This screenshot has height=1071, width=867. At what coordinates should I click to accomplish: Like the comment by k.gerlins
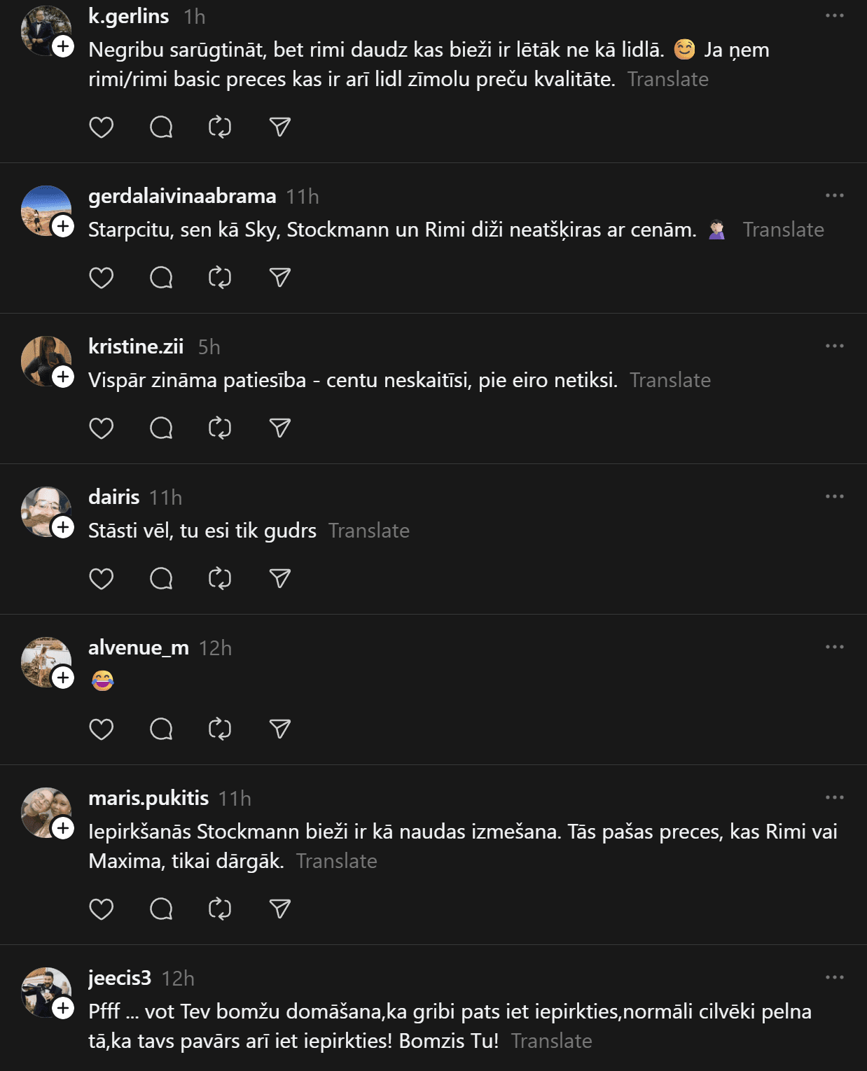click(102, 127)
